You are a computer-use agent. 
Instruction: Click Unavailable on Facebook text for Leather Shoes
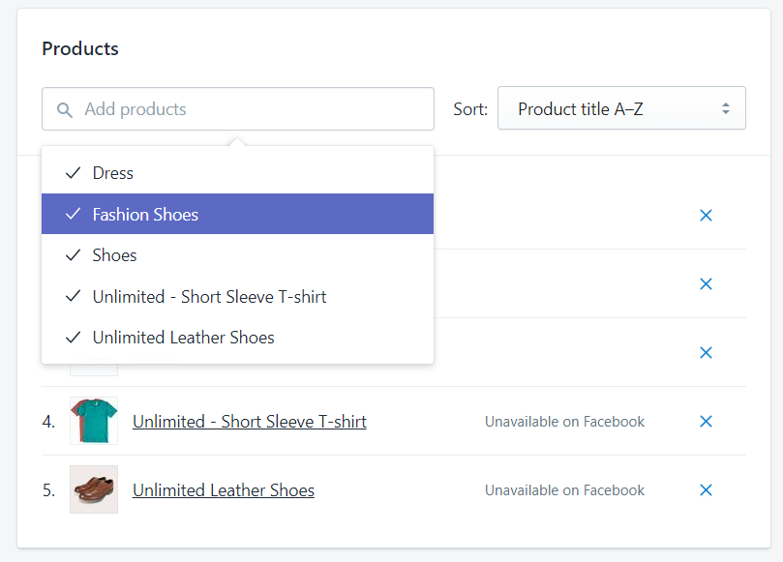coord(564,490)
